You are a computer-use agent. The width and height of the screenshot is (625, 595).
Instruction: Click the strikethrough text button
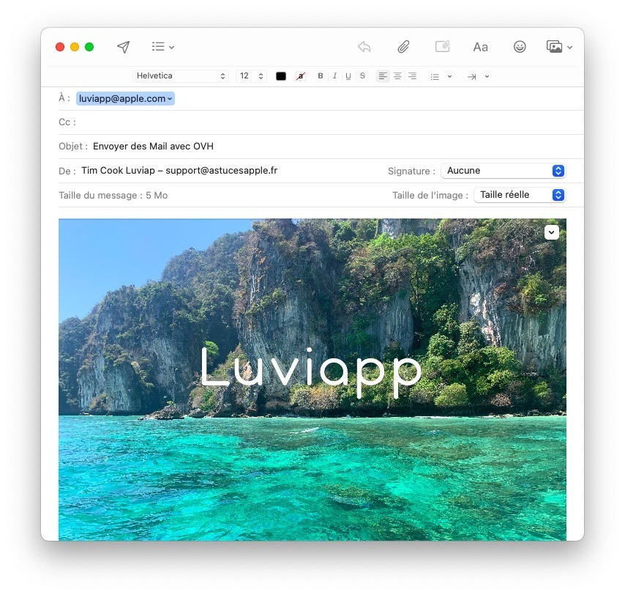click(x=362, y=75)
